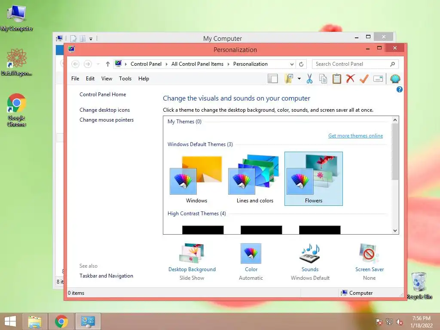Open the recent locations dropdown arrow
This screenshot has width=440, height=330.
[98, 64]
